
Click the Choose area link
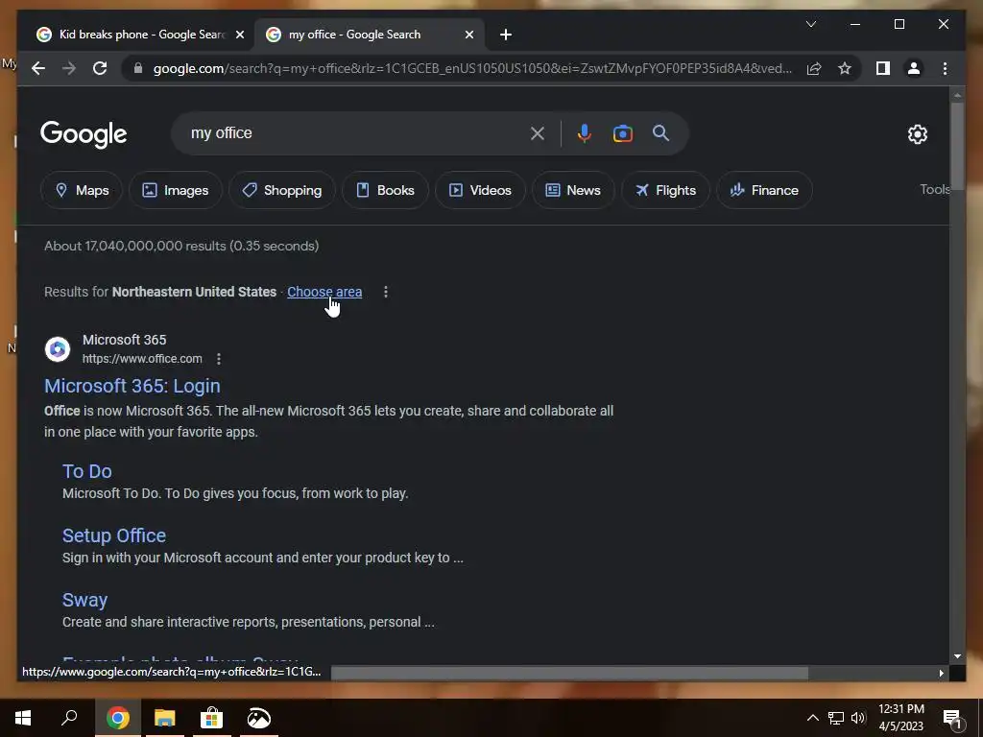[x=324, y=292]
